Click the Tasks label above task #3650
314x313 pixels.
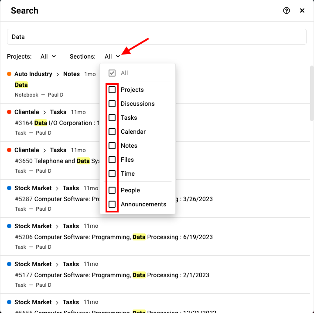pos(58,150)
